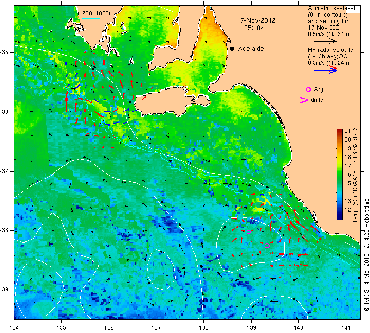Click the 05:10Z time label
Image resolution: width=370 pixels, height=333 pixels.
(x=254, y=28)
